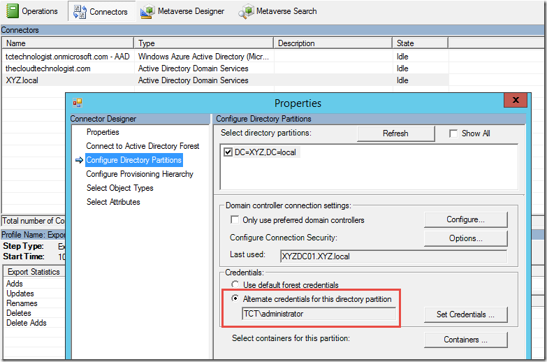Close the Properties dialog

516,100
